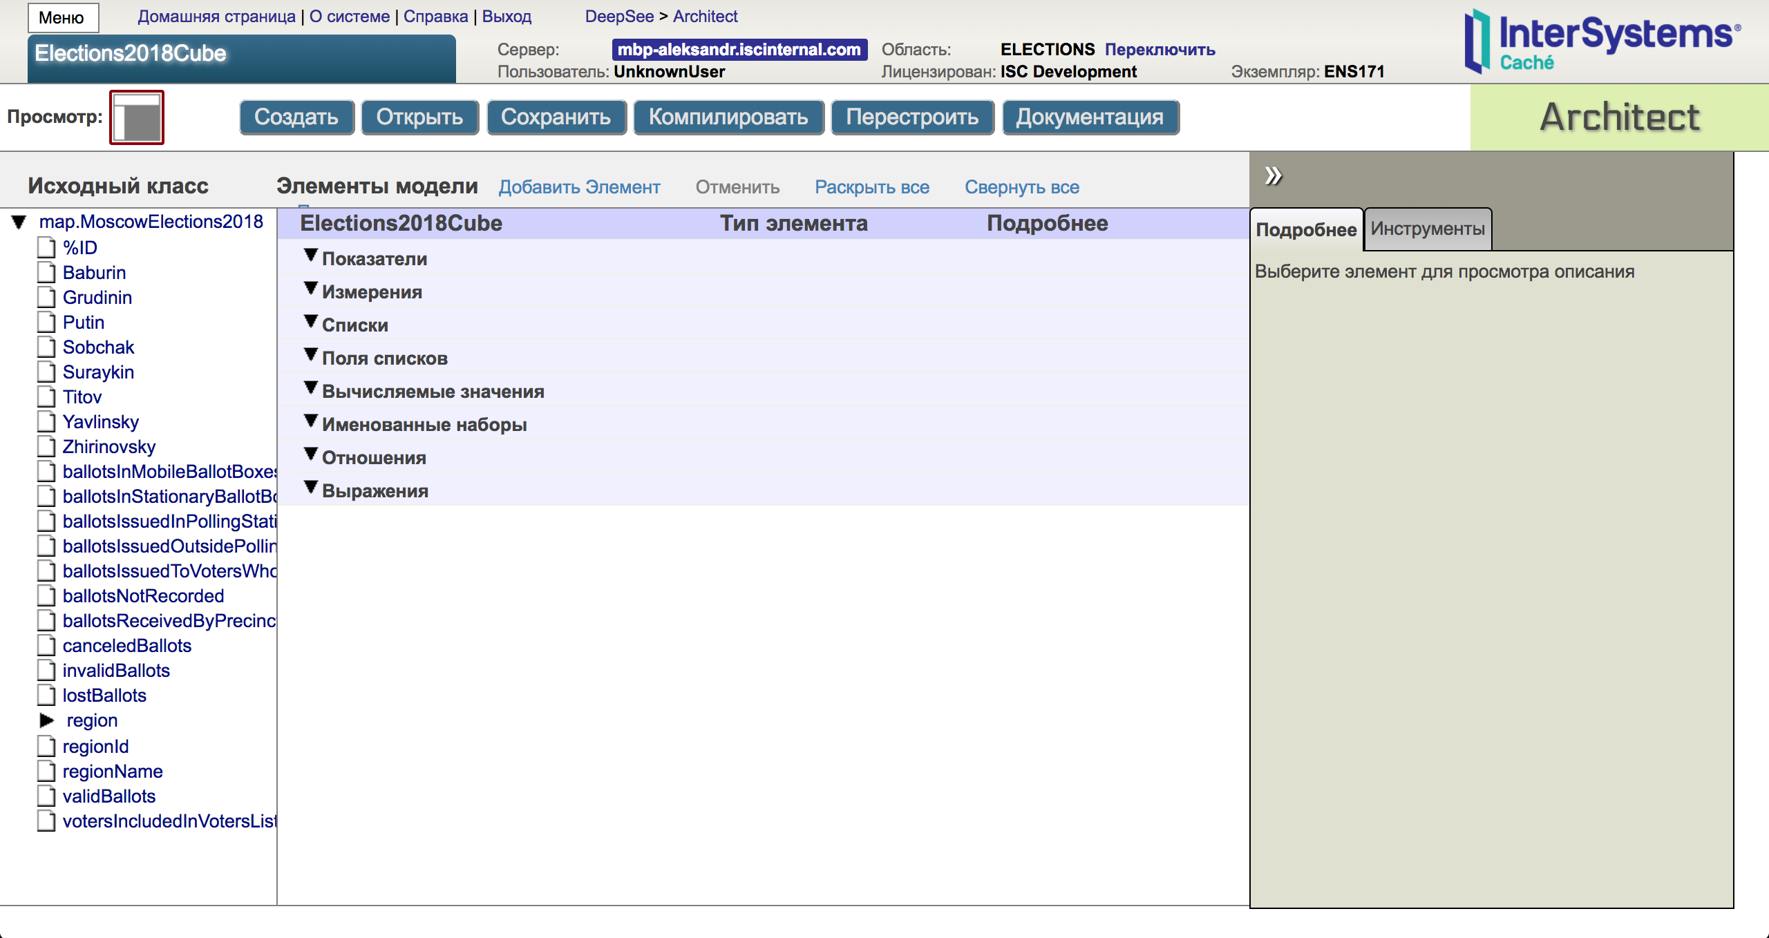The height and width of the screenshot is (938, 1769).
Task: Toggle checkbox next to validBallots field
Action: point(46,796)
